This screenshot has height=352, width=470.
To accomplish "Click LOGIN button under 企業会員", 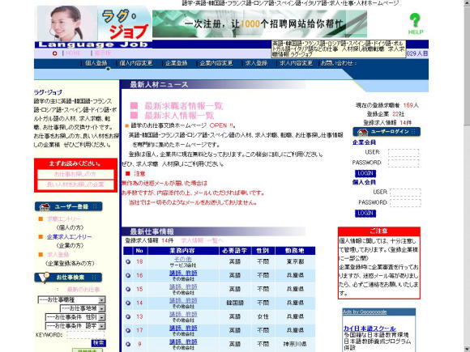I will pos(365,173).
